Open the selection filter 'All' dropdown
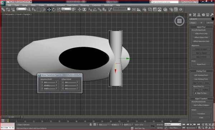 coord(21,9)
